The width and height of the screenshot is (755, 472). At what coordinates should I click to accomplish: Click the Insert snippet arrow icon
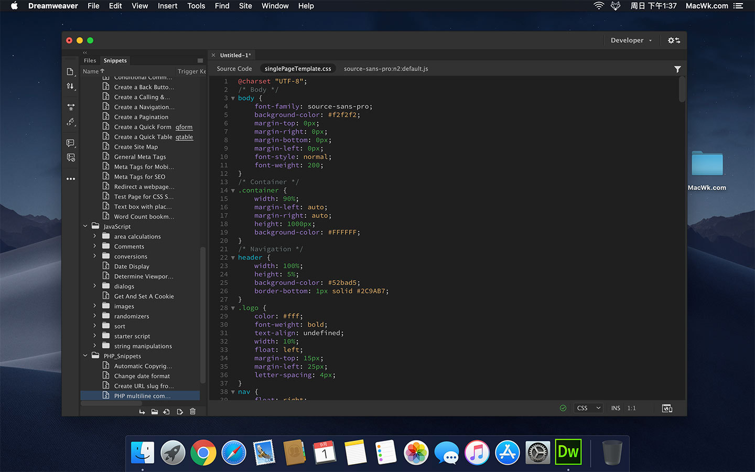(x=142, y=412)
